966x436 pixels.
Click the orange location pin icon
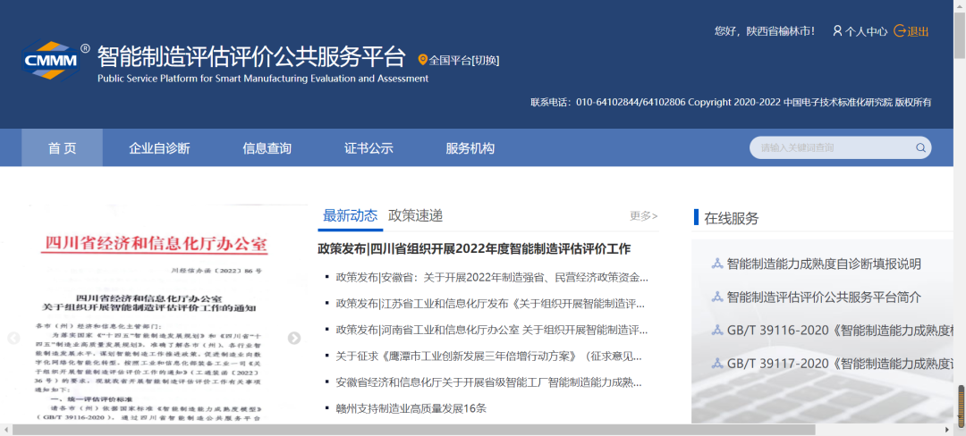[x=422, y=60]
